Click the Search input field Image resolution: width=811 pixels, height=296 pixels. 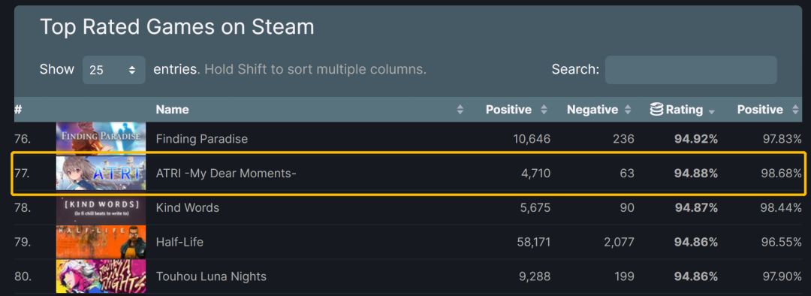click(x=691, y=70)
